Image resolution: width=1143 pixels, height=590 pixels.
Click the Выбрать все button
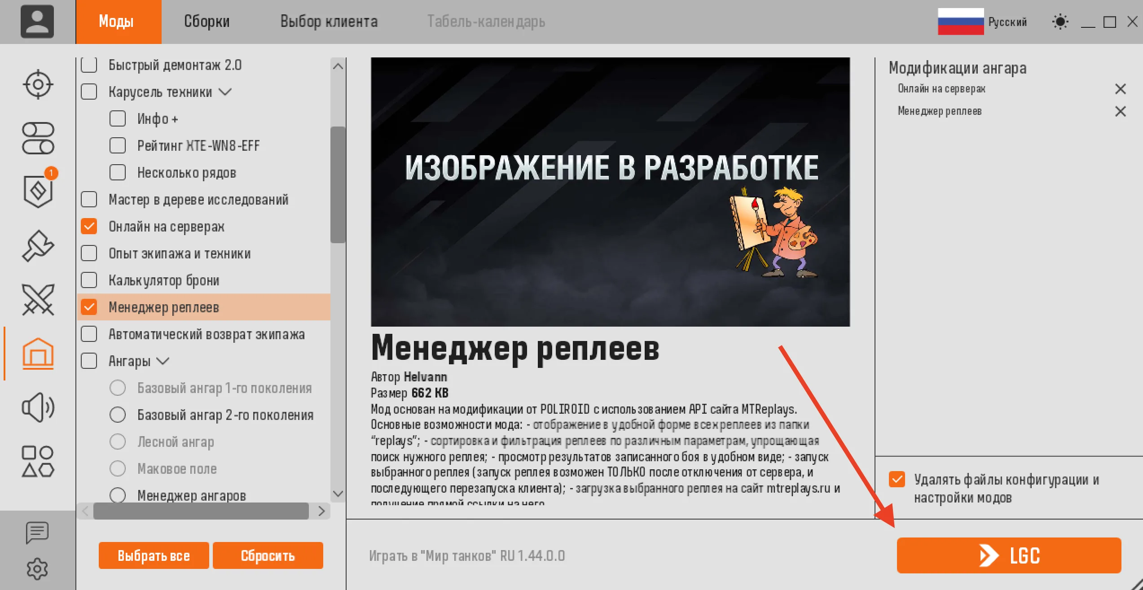(x=154, y=555)
